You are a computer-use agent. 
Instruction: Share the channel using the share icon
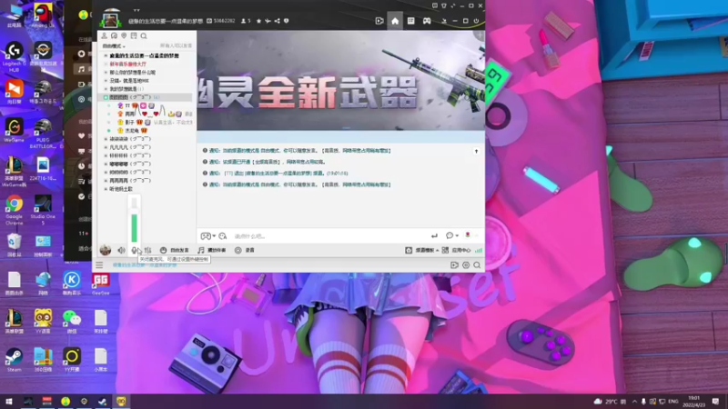coord(278,21)
